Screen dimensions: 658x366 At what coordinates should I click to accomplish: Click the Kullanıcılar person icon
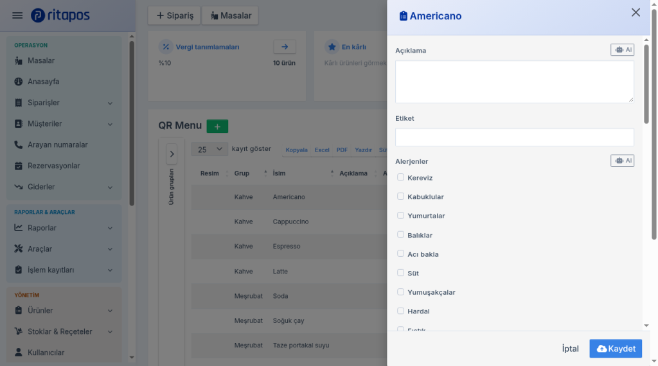click(x=19, y=352)
